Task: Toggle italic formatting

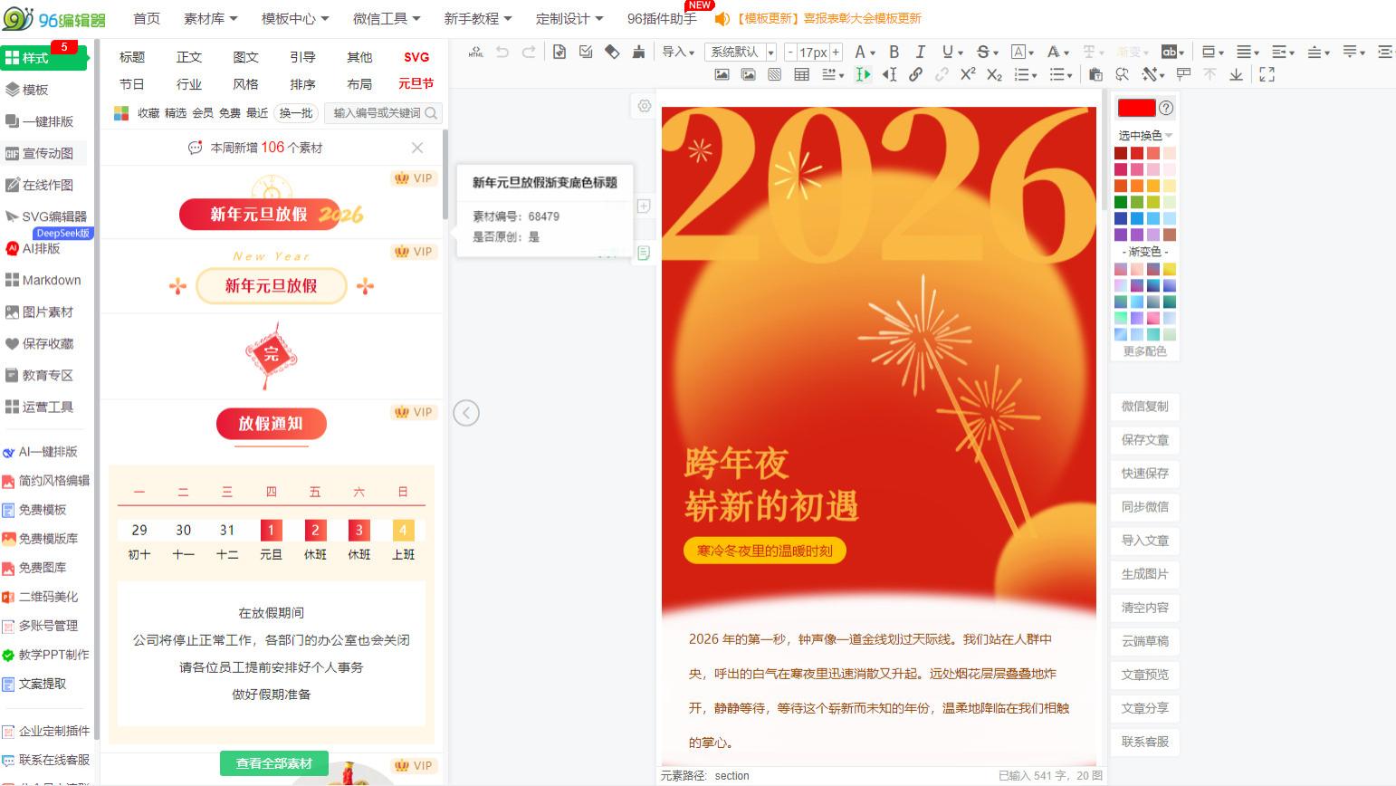Action: [x=920, y=53]
